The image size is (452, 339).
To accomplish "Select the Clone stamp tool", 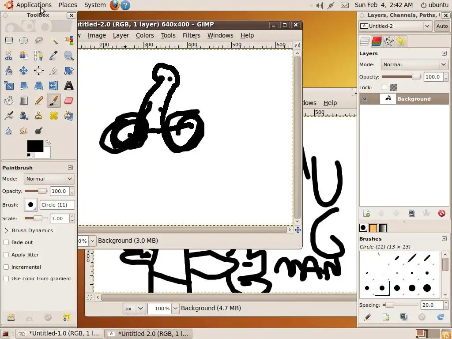I will pos(39,116).
